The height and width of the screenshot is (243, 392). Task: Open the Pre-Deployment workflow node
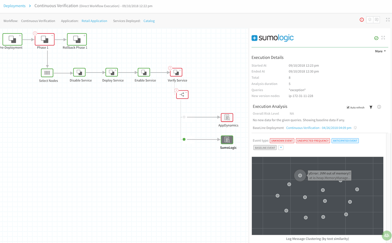12,39
